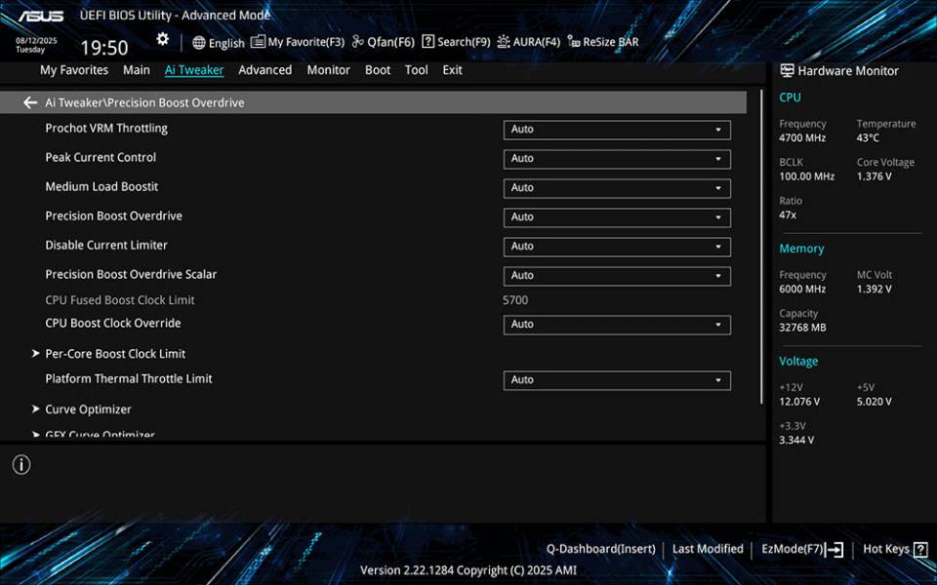
Task: Open the Platform Thermal Throttle Limit dropdown
Action: (x=616, y=380)
